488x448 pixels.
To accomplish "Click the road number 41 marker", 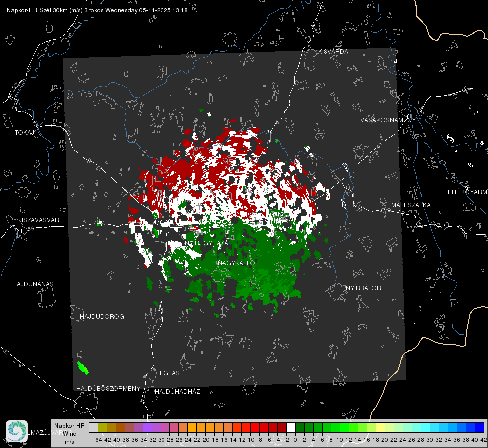I will 379,145.
